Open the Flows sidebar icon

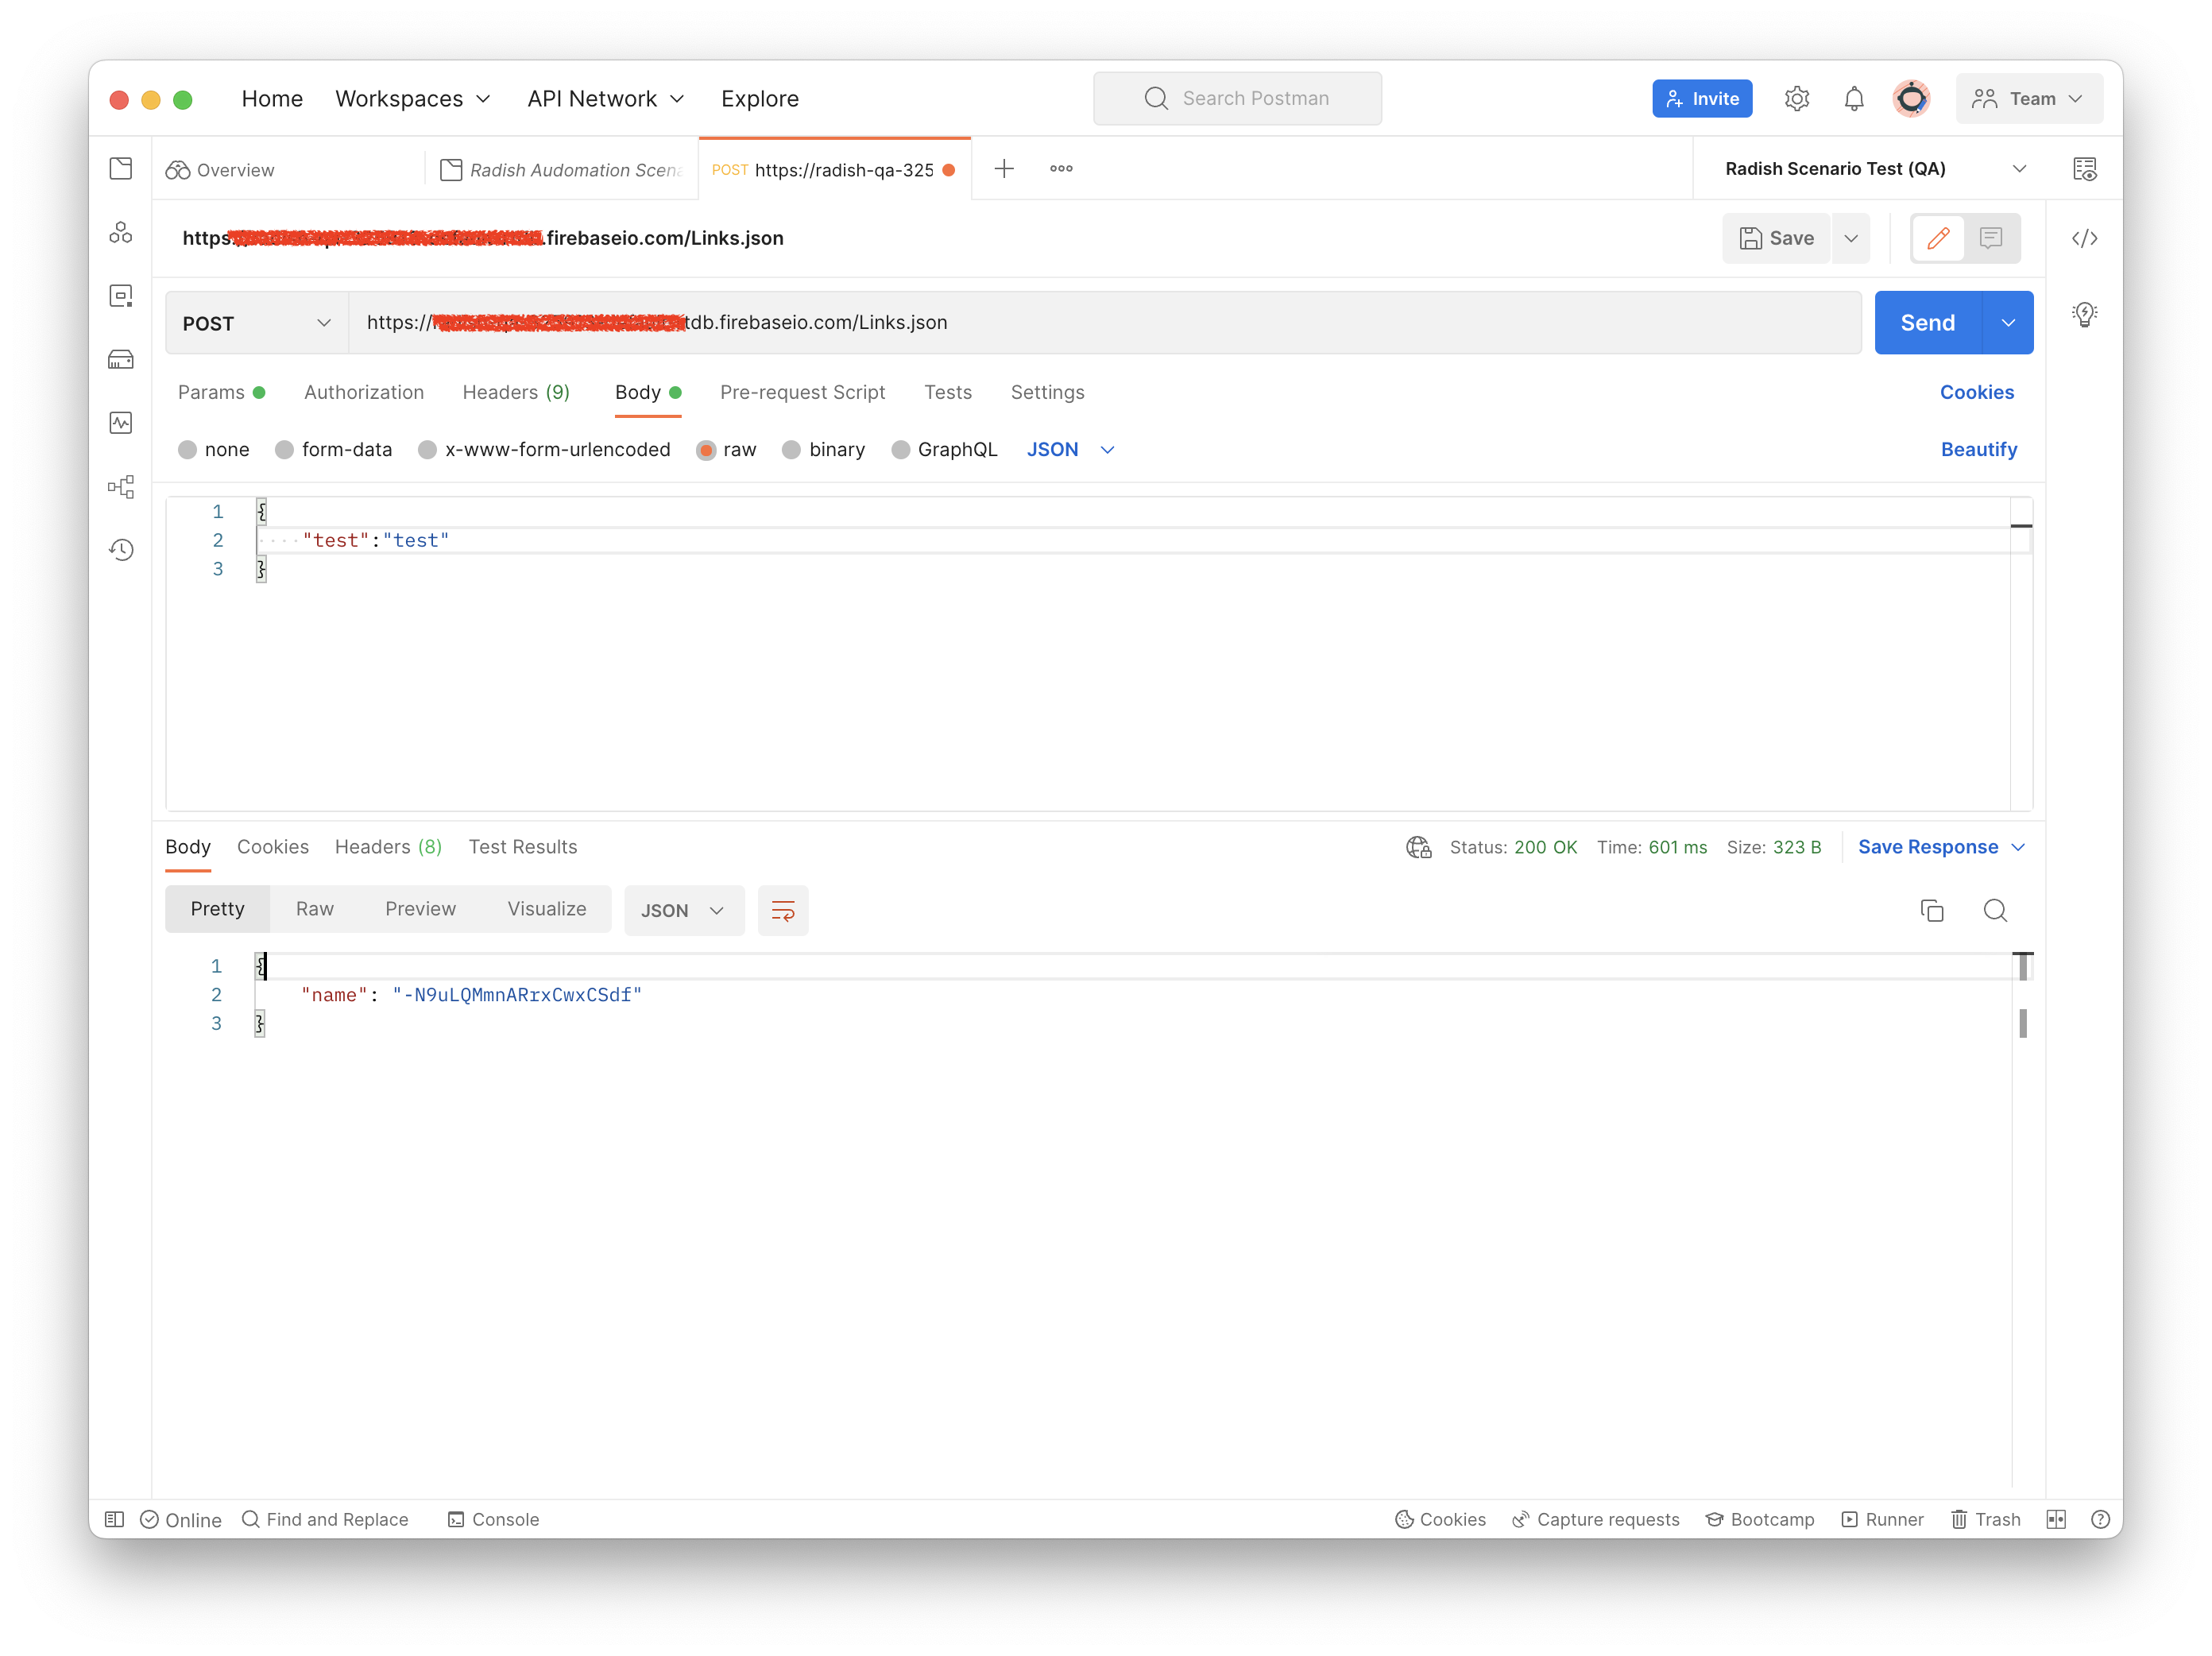pos(121,487)
